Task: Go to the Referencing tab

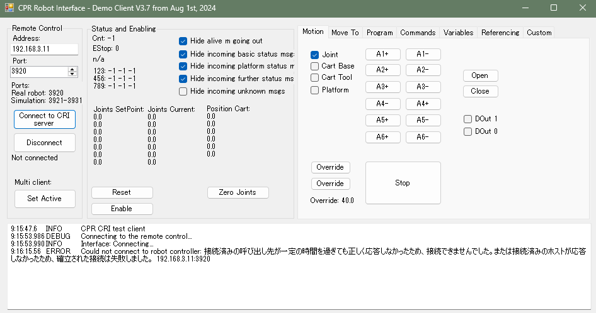Action: 500,33
